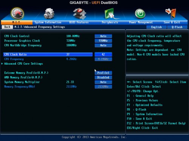
Task: Select the AMD Memory Profile(A.M.P.) label
Action: pos(23,77)
